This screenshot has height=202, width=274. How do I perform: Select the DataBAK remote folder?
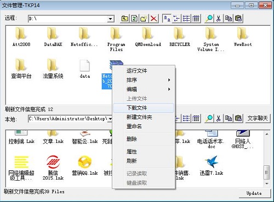coord(53,37)
